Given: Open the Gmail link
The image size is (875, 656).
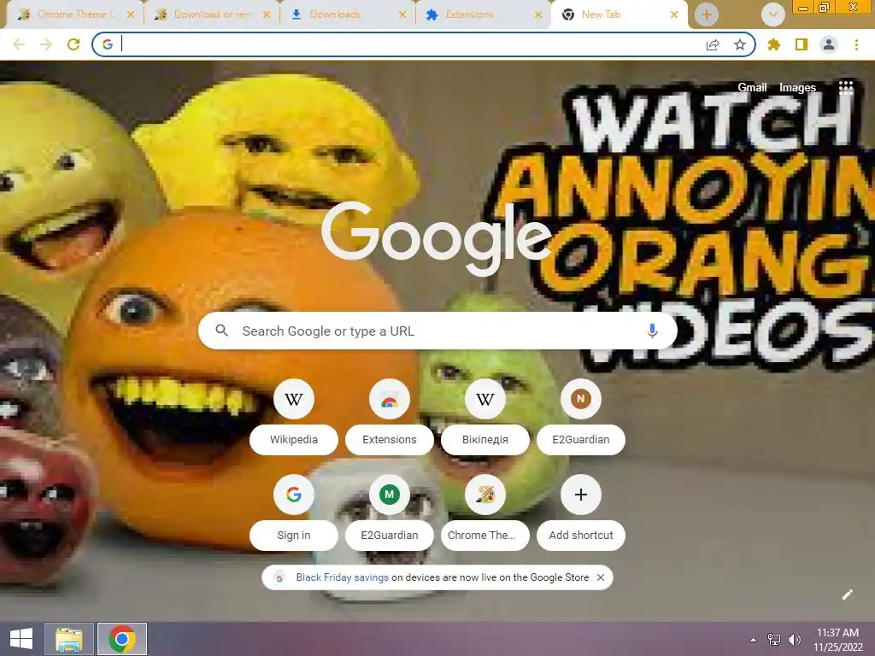Looking at the screenshot, I should [752, 88].
